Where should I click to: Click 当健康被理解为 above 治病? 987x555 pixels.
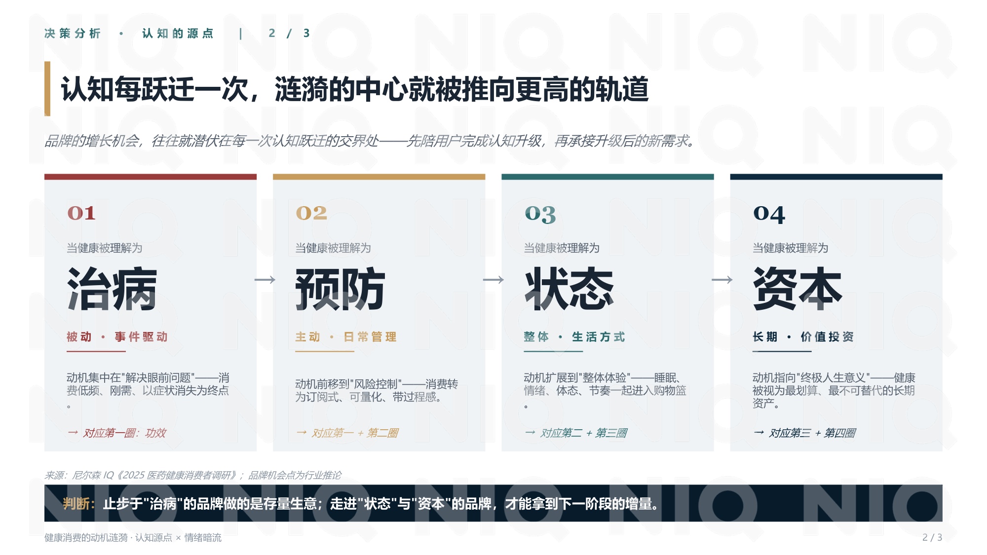(x=105, y=248)
